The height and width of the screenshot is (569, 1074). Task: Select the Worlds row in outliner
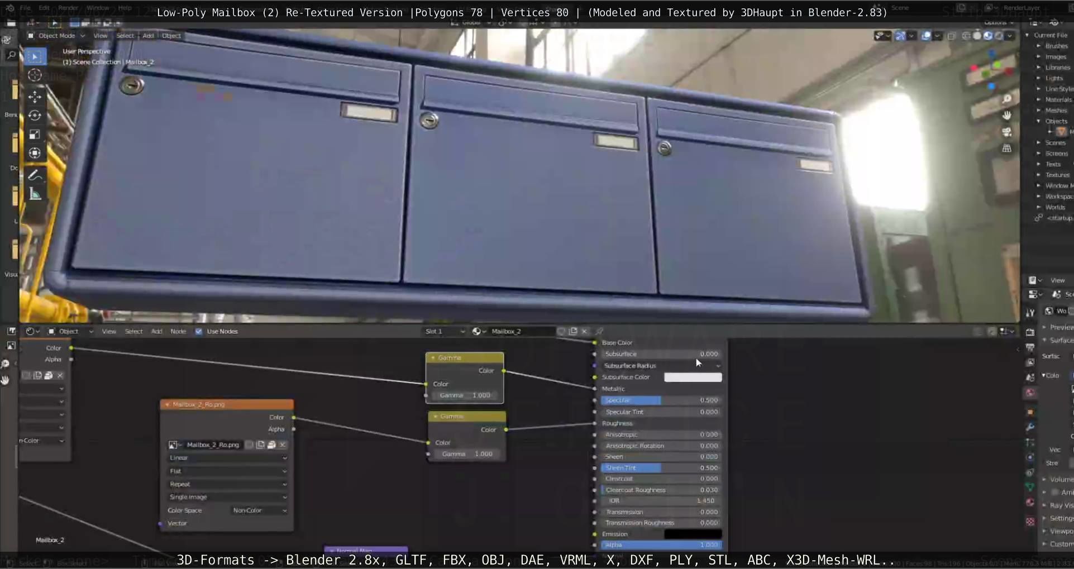click(1055, 207)
